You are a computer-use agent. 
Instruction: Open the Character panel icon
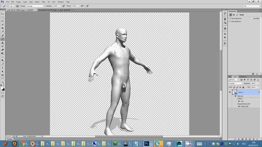(x=225, y=34)
